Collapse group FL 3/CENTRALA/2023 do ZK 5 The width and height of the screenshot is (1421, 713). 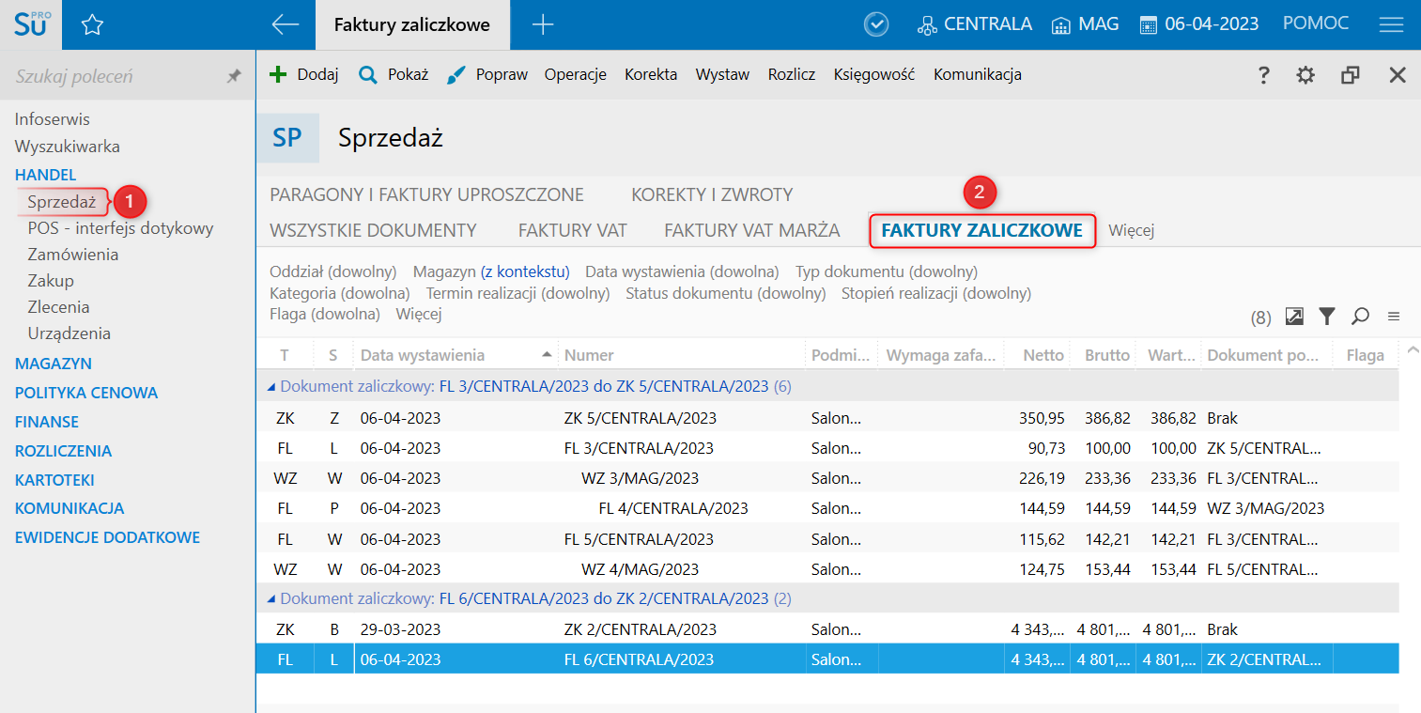click(x=272, y=386)
